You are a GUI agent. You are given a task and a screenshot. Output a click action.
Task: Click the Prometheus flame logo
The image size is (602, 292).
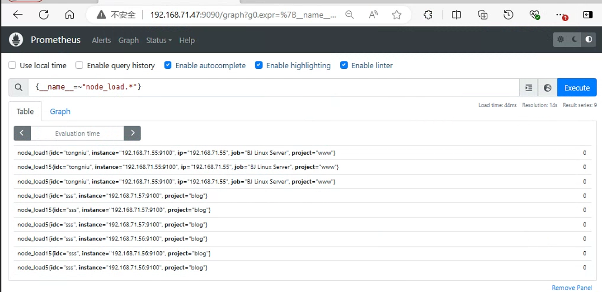click(16, 40)
